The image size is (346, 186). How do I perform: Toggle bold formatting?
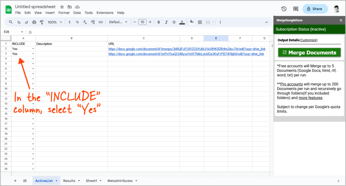click(159, 22)
